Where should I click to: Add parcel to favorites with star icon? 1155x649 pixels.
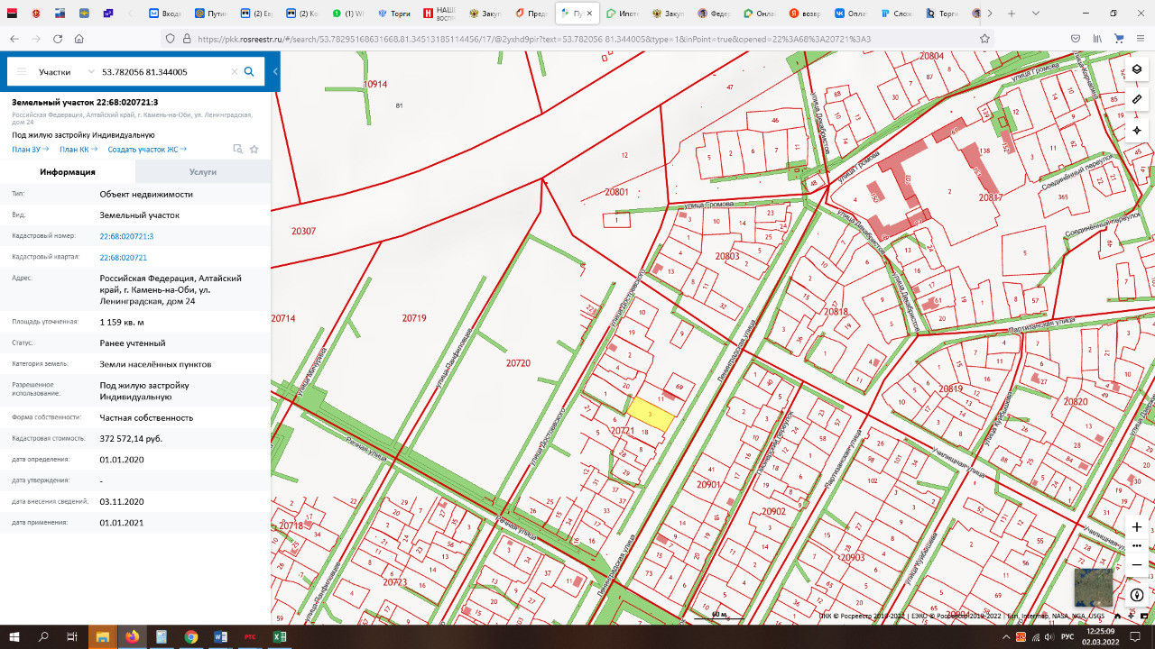(254, 150)
